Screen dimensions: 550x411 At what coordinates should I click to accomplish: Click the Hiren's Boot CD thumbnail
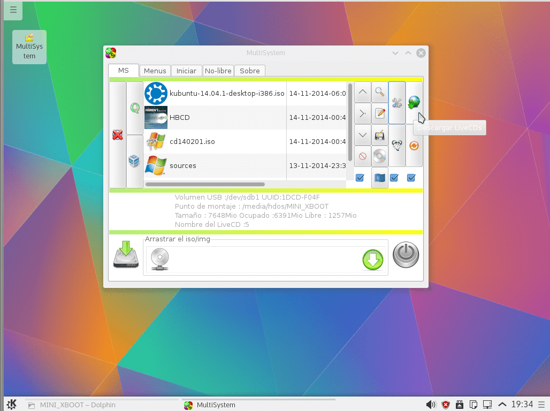click(x=156, y=118)
